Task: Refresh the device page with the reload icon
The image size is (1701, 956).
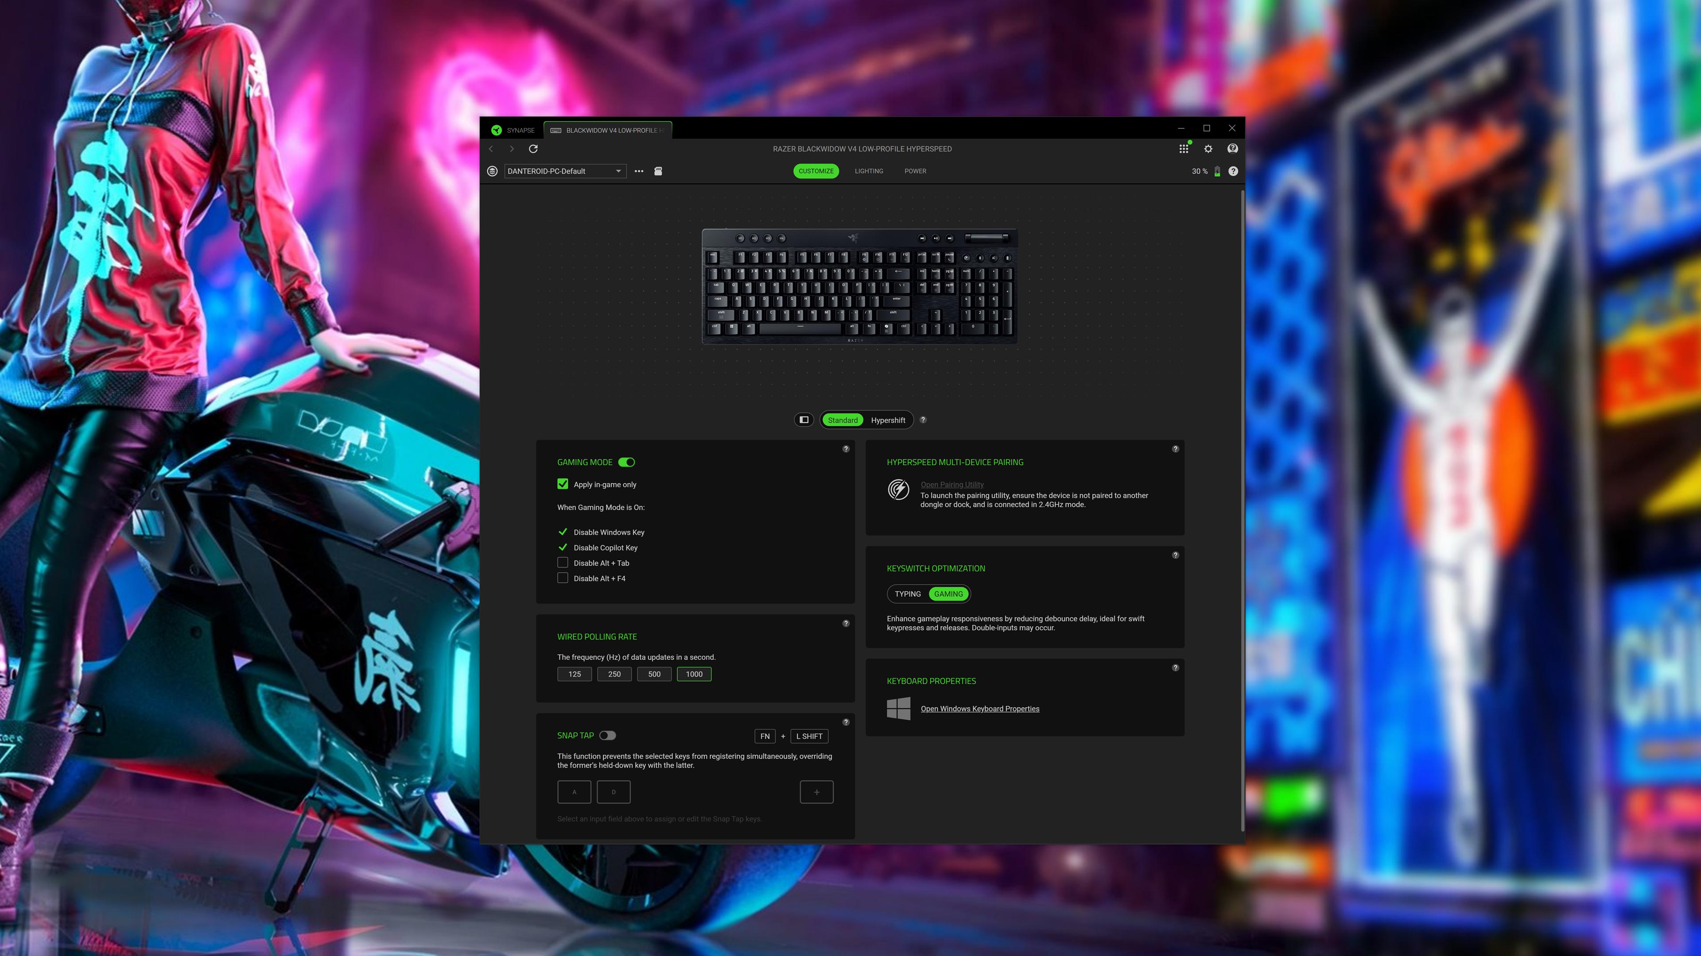Action: [x=533, y=148]
